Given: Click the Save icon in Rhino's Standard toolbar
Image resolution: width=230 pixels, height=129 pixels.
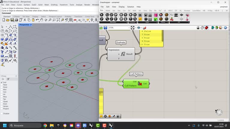Looking at the screenshot, I should coord(12,20).
